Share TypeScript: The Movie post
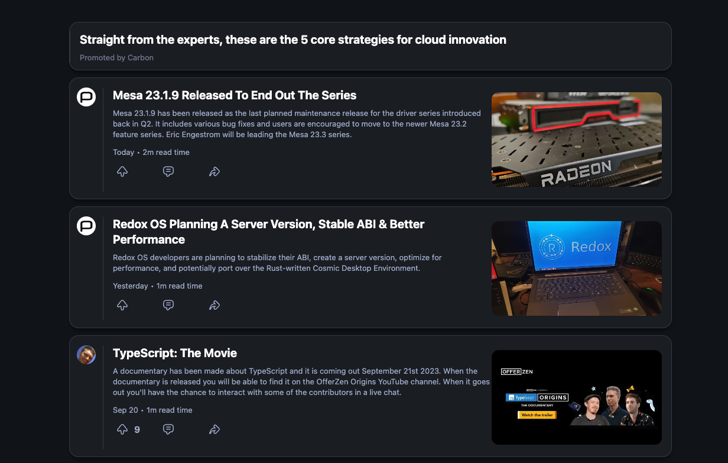The height and width of the screenshot is (463, 728). click(214, 429)
